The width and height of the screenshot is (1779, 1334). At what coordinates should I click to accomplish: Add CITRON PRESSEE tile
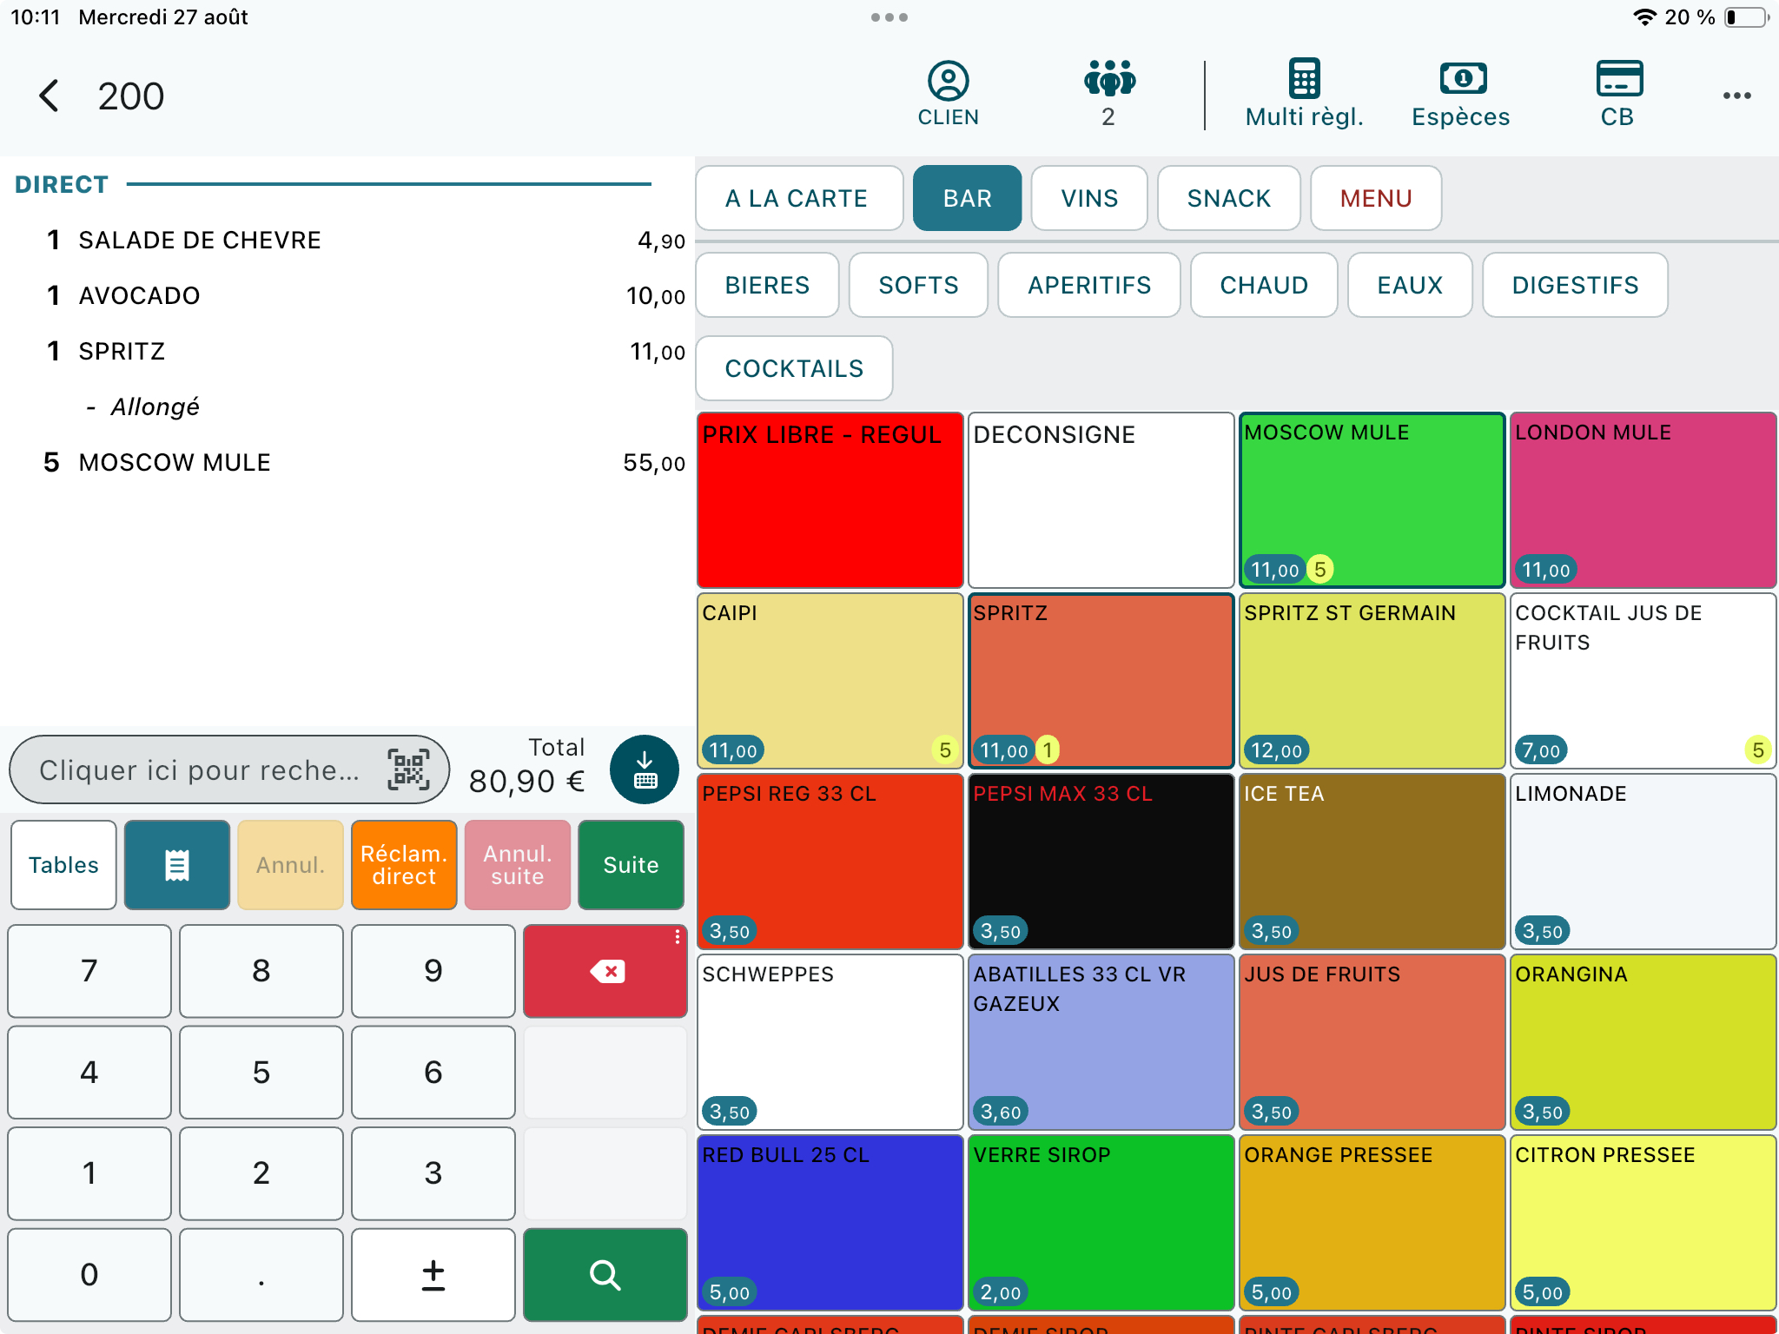pos(1643,1223)
